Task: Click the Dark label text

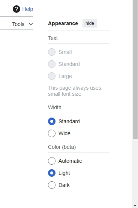Action: 64,185
